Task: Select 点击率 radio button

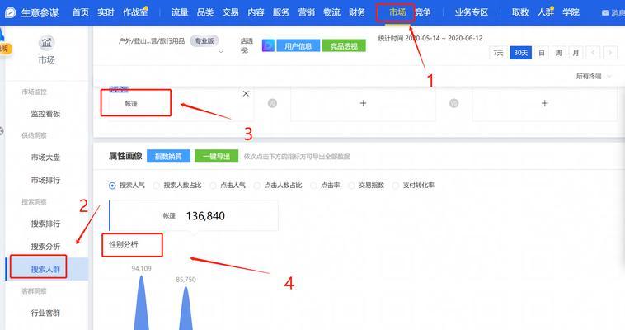Action: coord(313,186)
